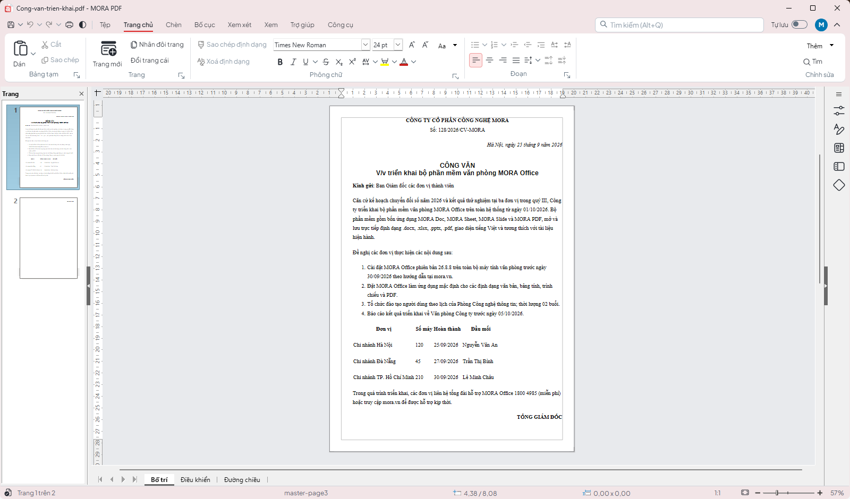This screenshot has height=499, width=850.
Task: Apply superscript formatting
Action: [352, 62]
